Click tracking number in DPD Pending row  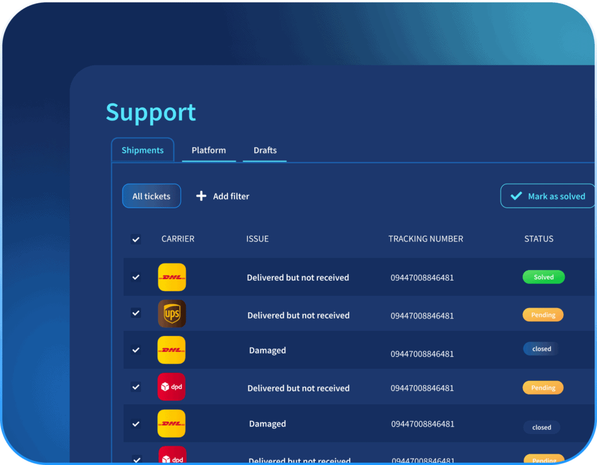tap(422, 388)
